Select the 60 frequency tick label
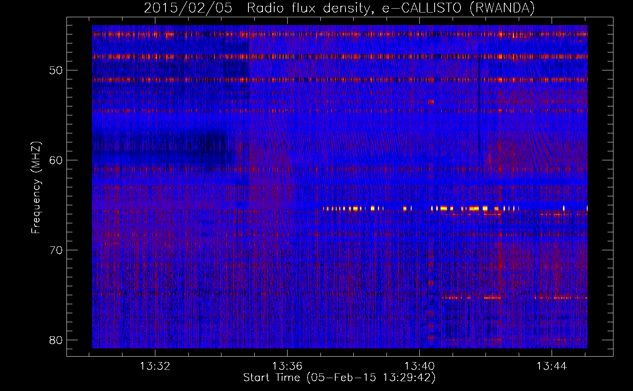633x391 pixels. 56,160
